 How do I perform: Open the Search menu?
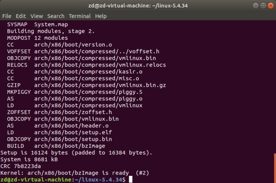pos(56,16)
